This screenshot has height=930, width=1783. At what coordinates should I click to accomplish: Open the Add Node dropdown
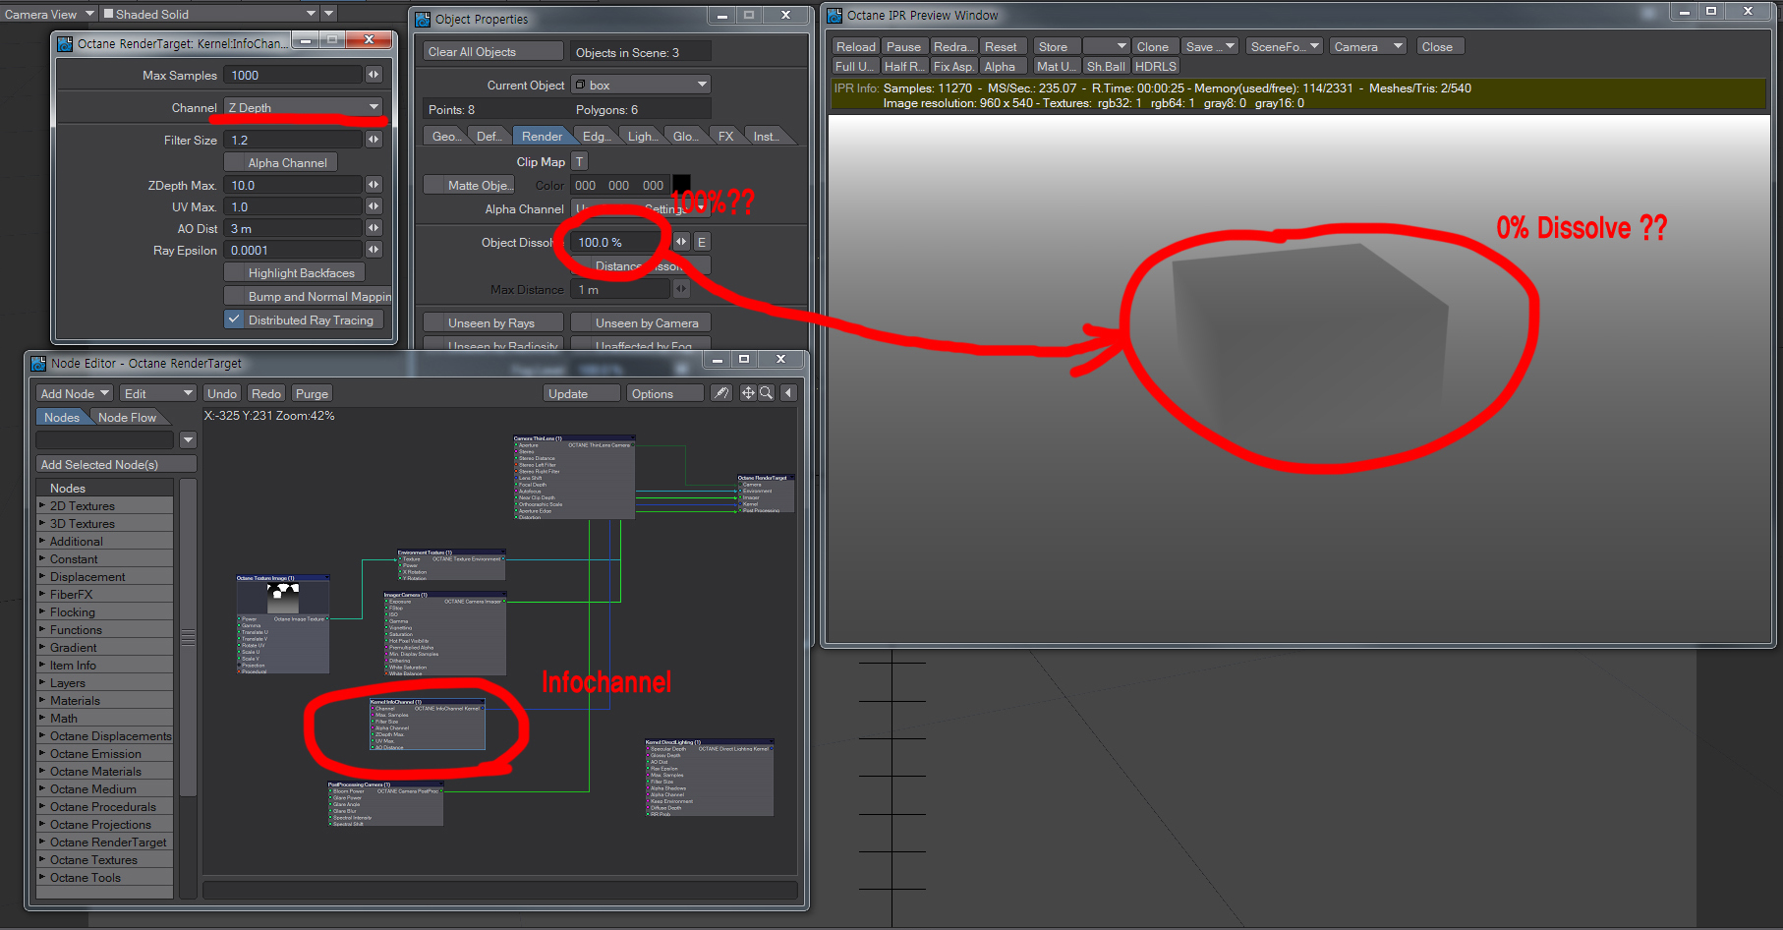click(x=75, y=393)
